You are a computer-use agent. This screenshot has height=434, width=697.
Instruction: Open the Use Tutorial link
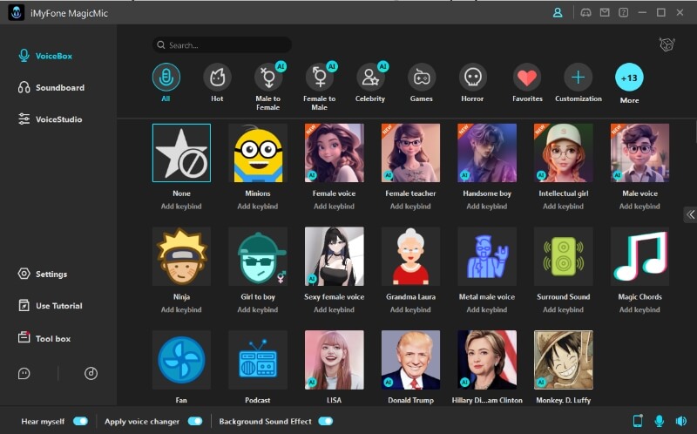click(58, 306)
